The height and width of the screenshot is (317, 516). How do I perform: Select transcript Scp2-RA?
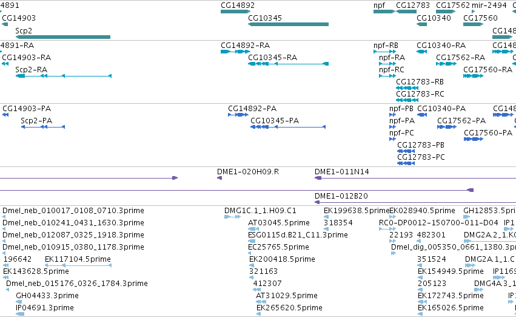point(64,76)
